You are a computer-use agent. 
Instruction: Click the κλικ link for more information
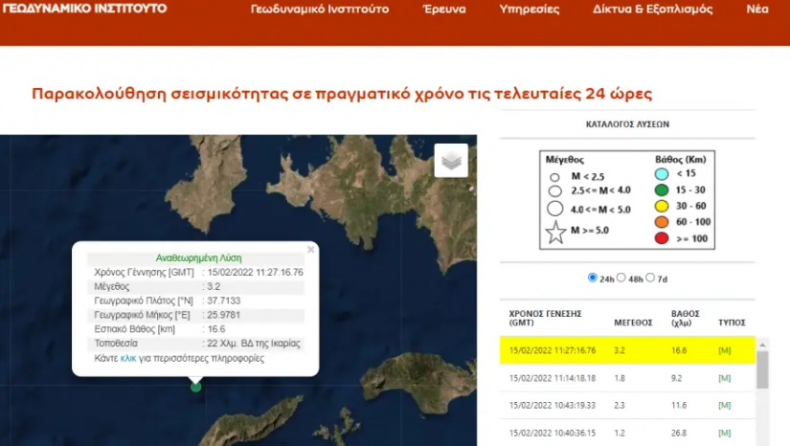[128, 358]
